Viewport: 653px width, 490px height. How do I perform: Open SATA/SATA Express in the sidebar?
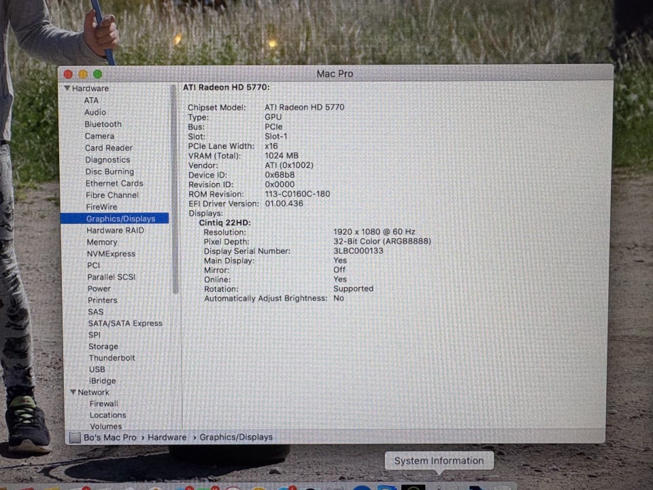click(125, 323)
